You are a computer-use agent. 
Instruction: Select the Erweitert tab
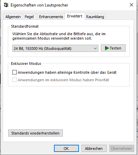(75, 16)
